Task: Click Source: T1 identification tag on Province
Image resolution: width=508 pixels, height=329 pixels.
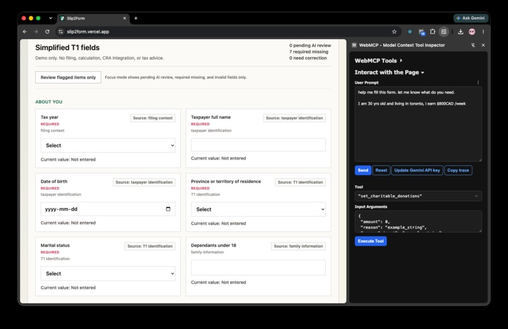Action: point(300,182)
